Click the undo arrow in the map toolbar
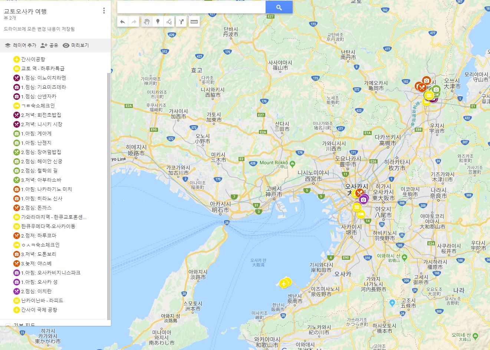490x350 pixels. pos(122,22)
